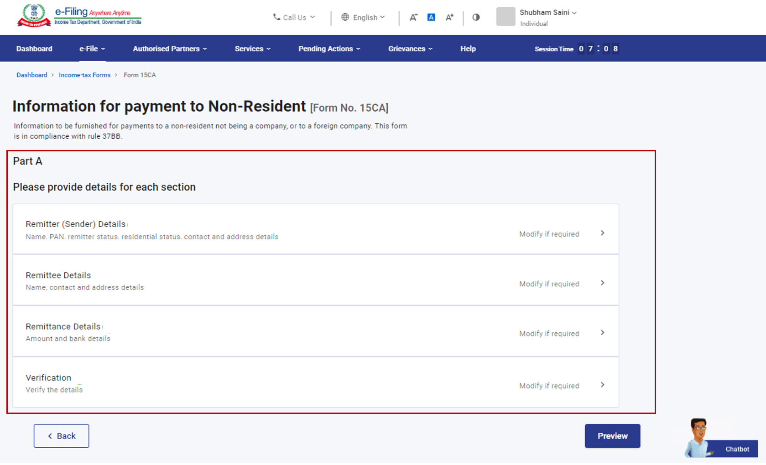Open the Services menu
The height and width of the screenshot is (465, 766).
252,49
